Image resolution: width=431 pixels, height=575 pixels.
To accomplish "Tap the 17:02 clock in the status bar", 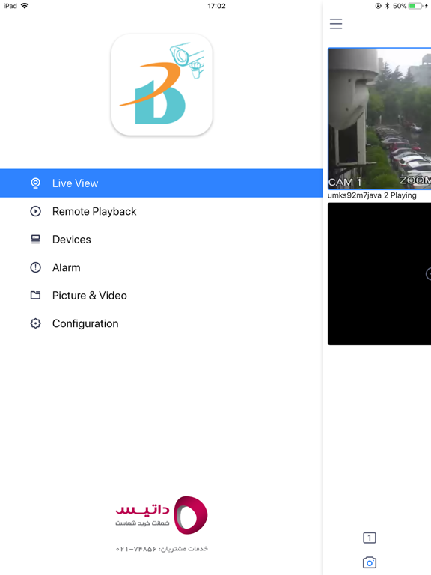I will point(216,6).
